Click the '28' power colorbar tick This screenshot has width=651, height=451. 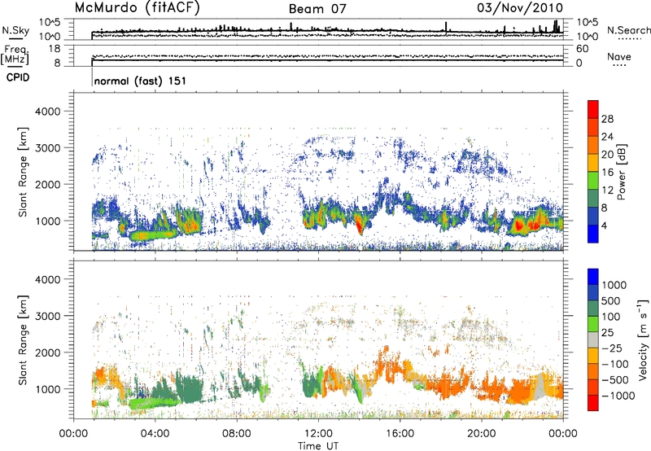point(607,119)
